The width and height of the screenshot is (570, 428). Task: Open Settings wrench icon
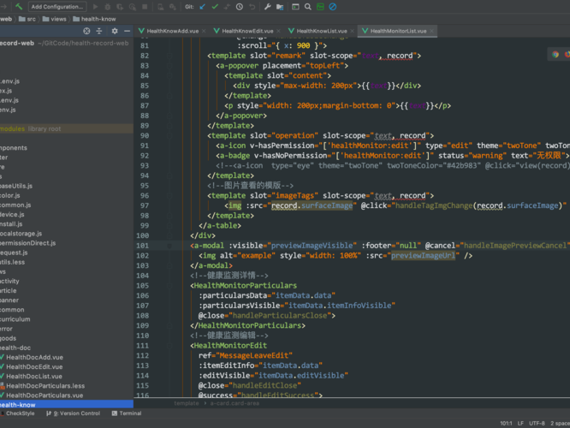pyautogui.click(x=268, y=7)
